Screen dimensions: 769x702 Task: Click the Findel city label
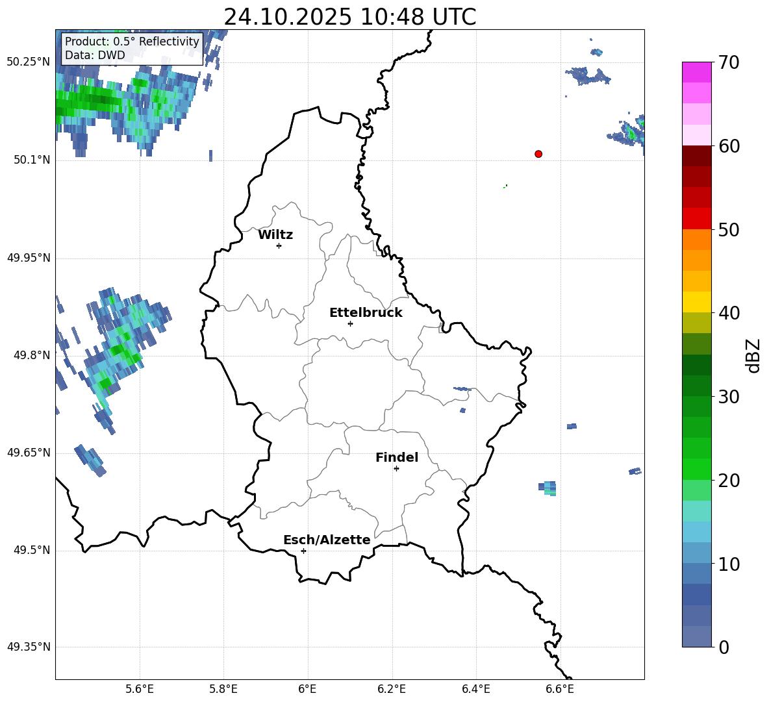click(x=397, y=457)
